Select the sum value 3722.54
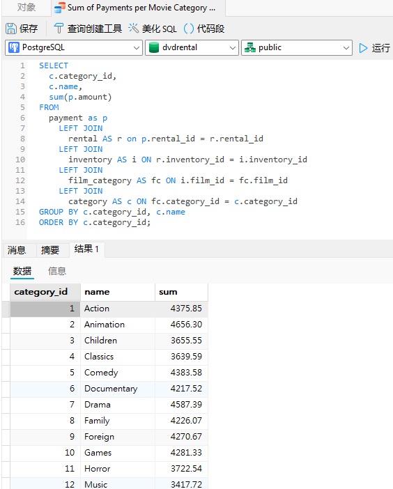The height and width of the screenshot is (489, 393). point(181,469)
